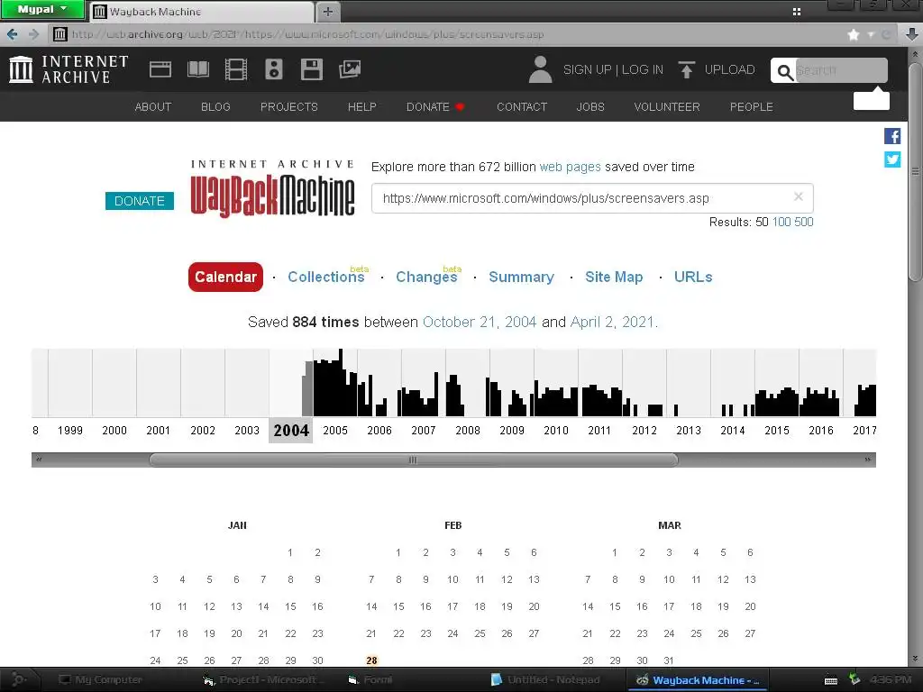The width and height of the screenshot is (923, 692).
Task: Open April 2, 2021 capture link
Action: (612, 322)
